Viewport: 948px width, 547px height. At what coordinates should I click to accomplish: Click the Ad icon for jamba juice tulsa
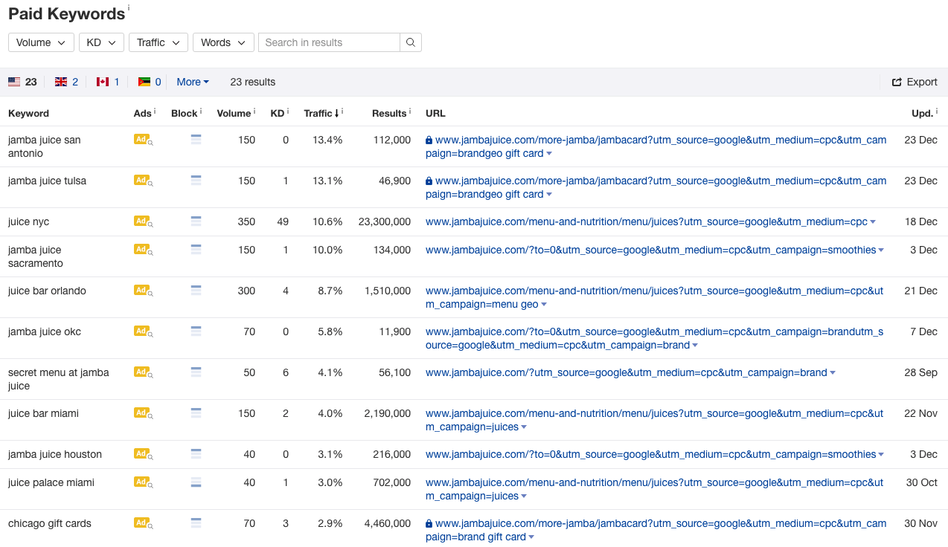pos(143,181)
